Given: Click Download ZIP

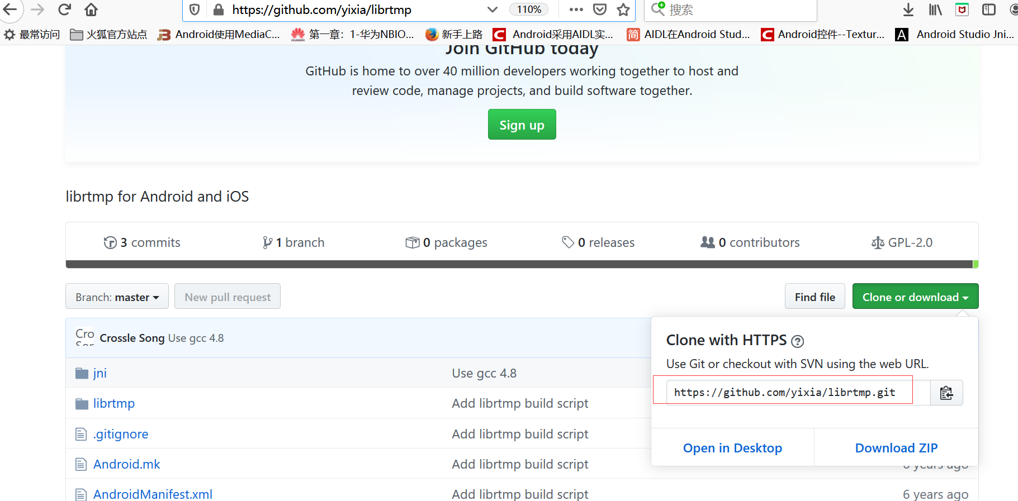Looking at the screenshot, I should pyautogui.click(x=896, y=448).
